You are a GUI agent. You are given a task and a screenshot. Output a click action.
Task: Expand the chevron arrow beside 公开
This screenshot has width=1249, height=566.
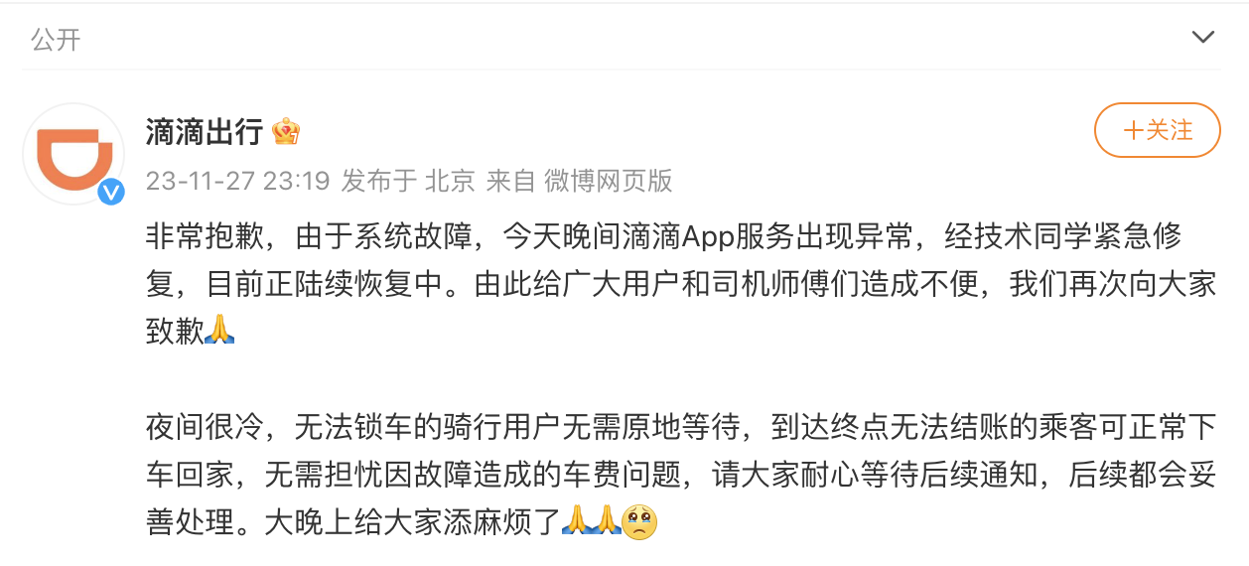click(x=1202, y=38)
